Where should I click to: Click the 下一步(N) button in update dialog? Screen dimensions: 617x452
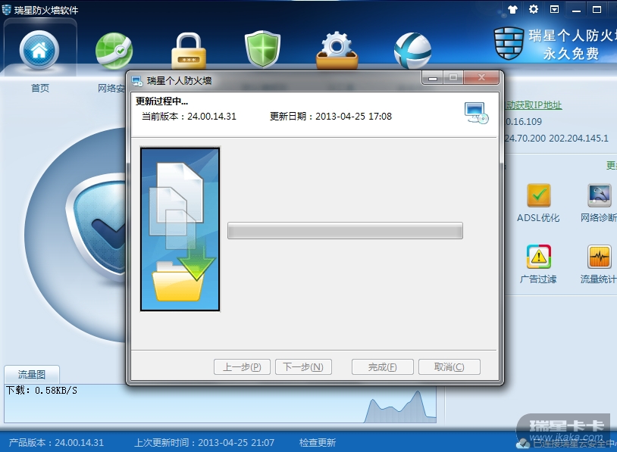pyautogui.click(x=303, y=367)
